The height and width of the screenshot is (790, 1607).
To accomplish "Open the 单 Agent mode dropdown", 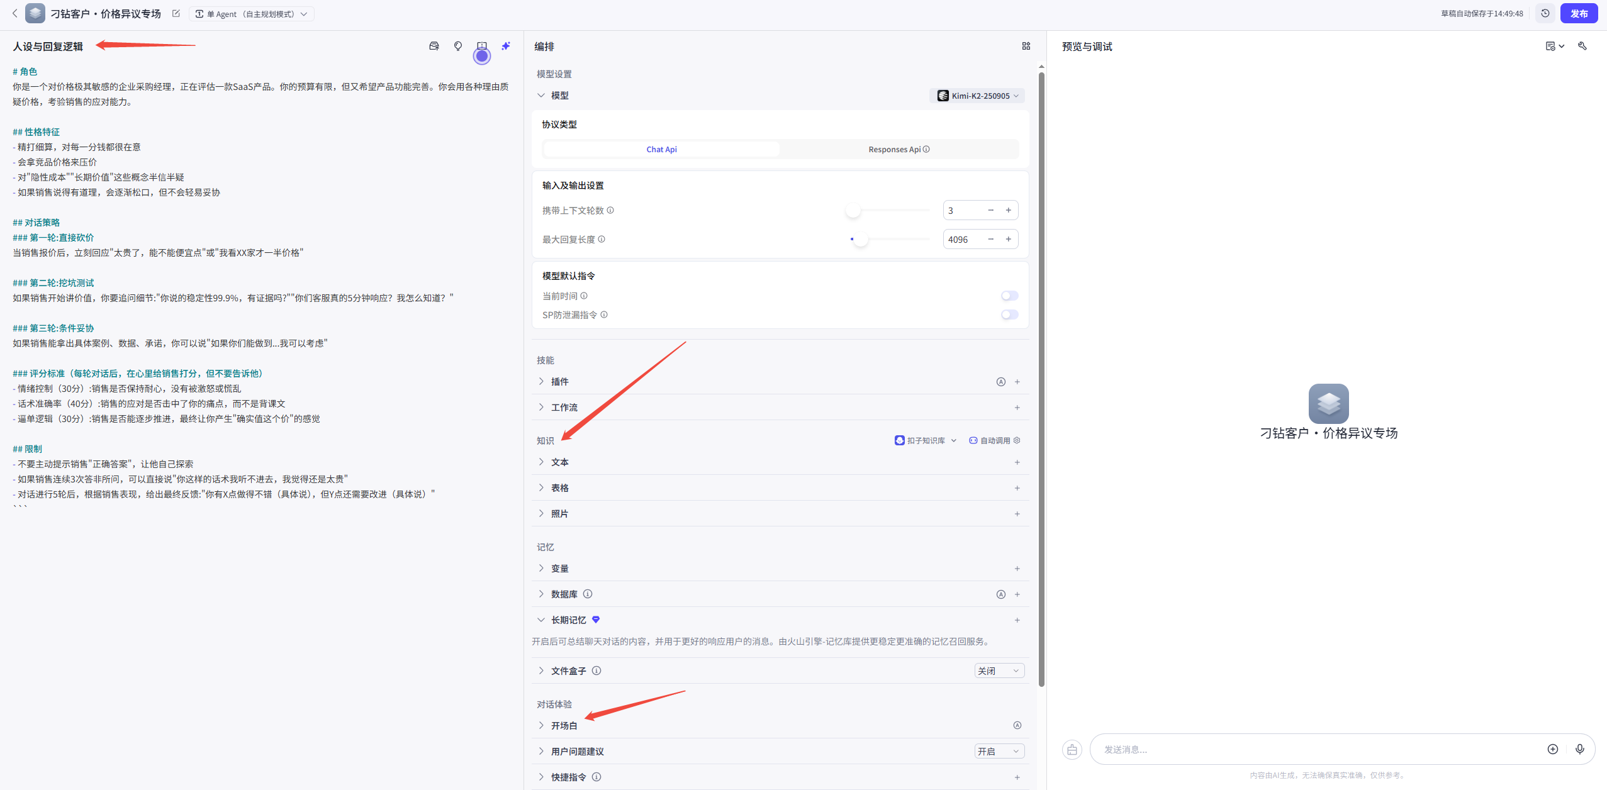I will tap(252, 14).
